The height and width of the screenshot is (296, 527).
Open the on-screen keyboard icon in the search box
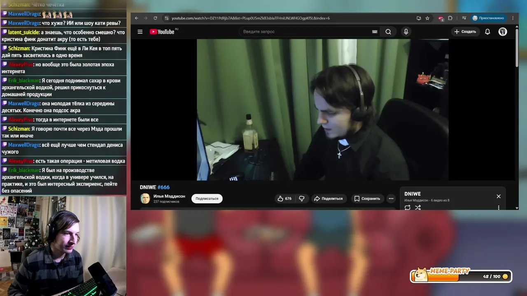(x=375, y=32)
